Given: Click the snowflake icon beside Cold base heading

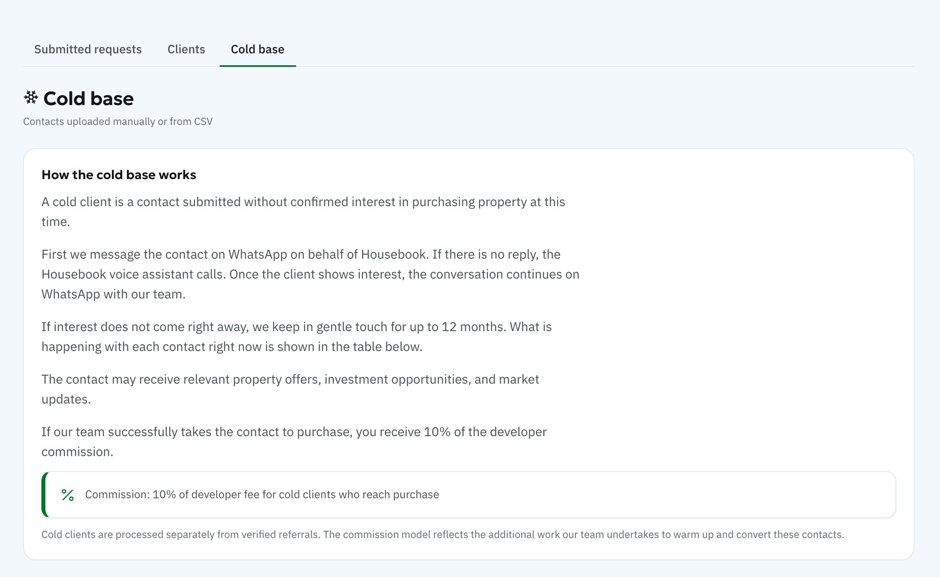Looking at the screenshot, I should pyautogui.click(x=31, y=98).
